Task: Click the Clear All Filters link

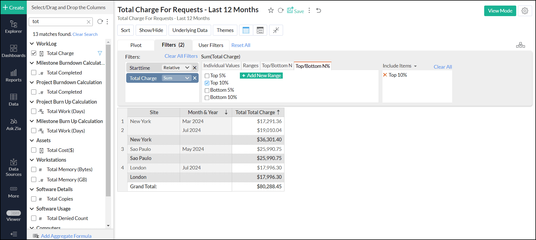Action: (181, 56)
